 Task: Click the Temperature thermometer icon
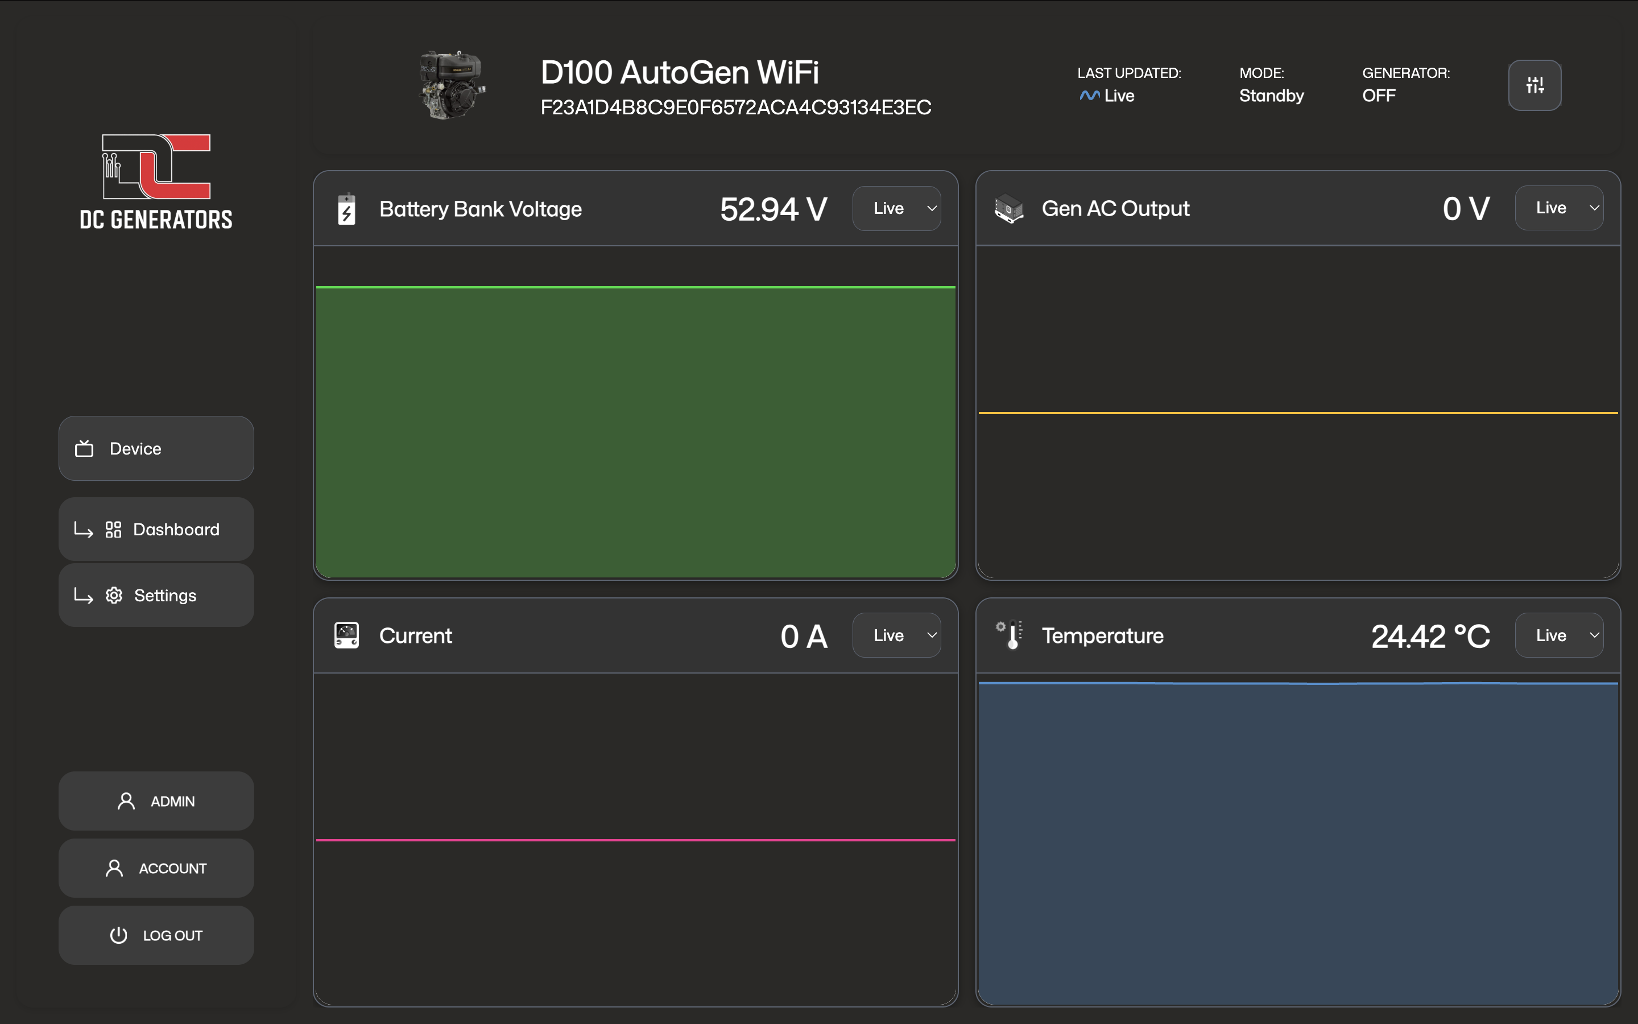[x=1009, y=635]
